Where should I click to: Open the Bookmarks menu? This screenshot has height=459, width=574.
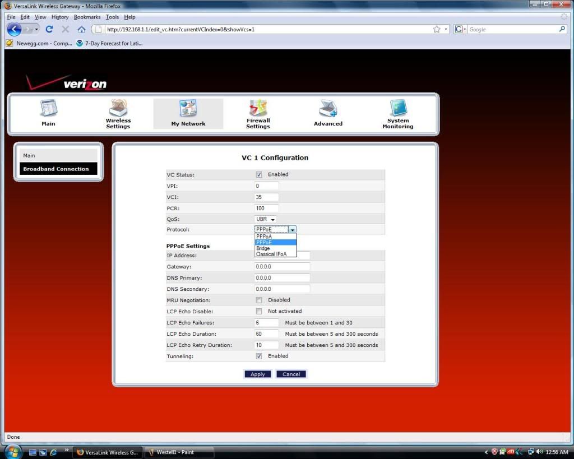click(x=87, y=17)
